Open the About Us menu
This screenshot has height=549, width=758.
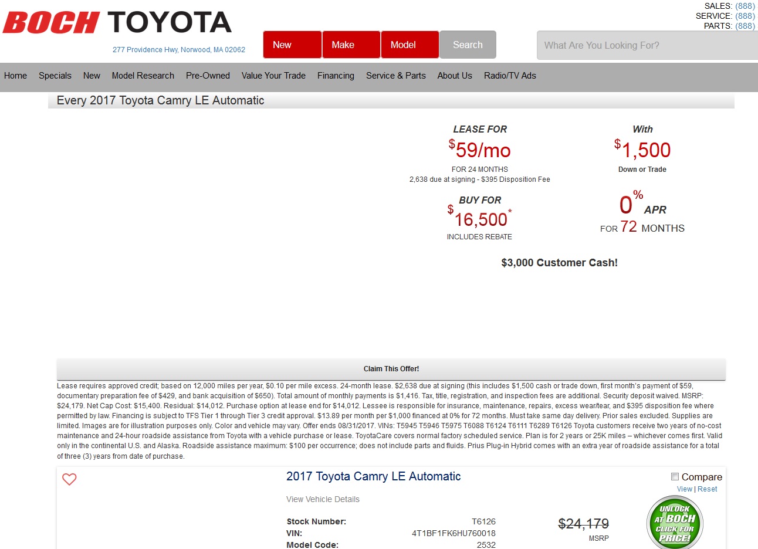455,76
